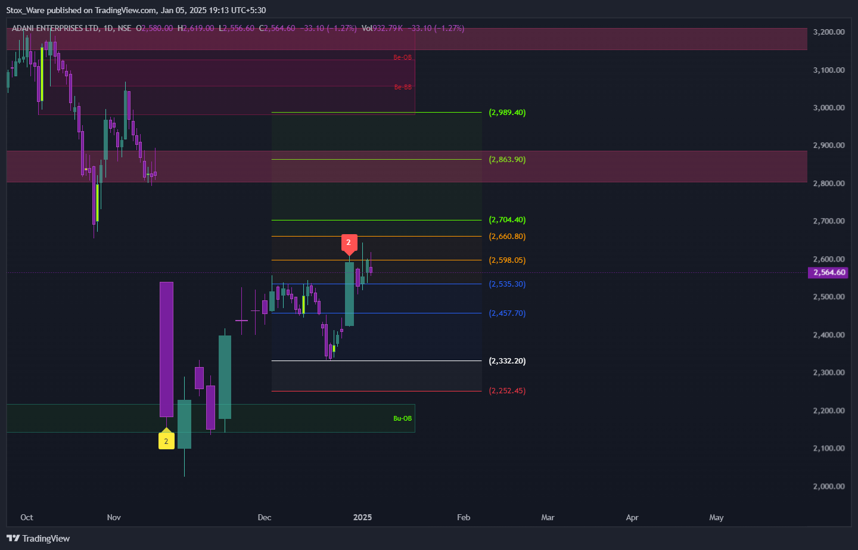Click the Oct label on the time axis
The width and height of the screenshot is (858, 550).
(27, 517)
